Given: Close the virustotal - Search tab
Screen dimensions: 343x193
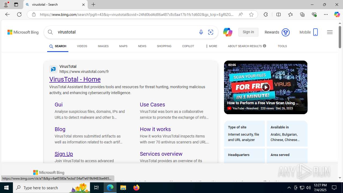Looking at the screenshot, I should 83,5.
